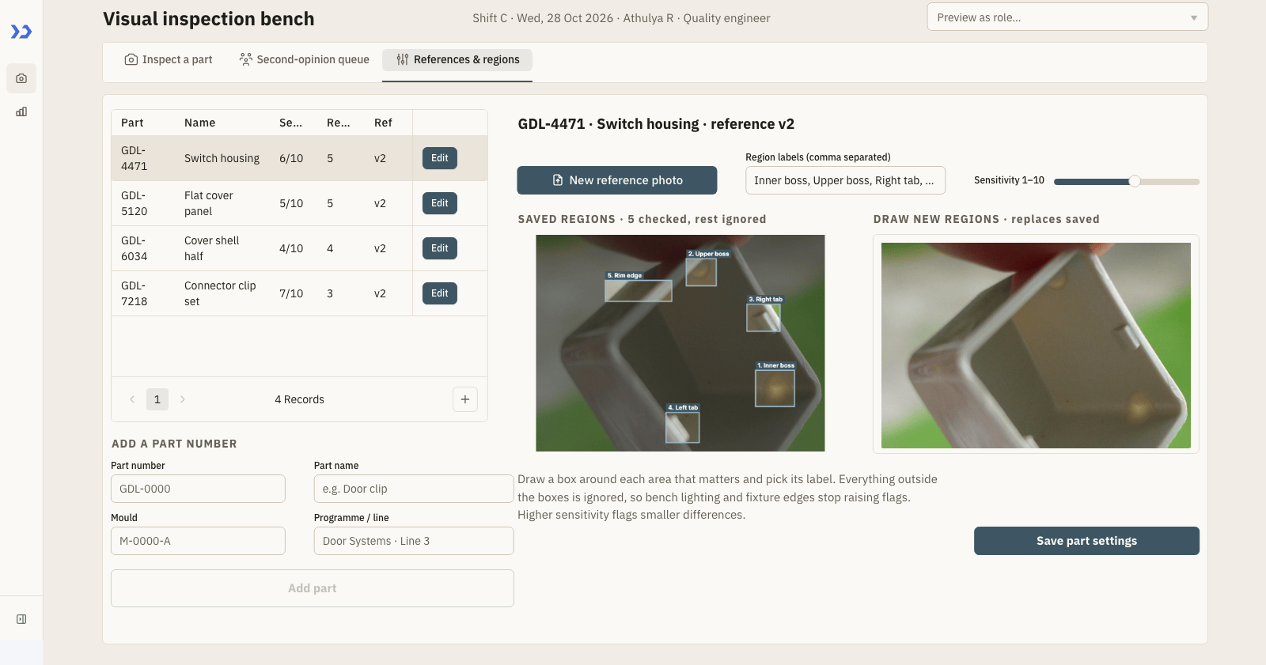This screenshot has height=665, width=1266.
Task: Collapse the sidebar with the panel icon
Action: (21, 619)
